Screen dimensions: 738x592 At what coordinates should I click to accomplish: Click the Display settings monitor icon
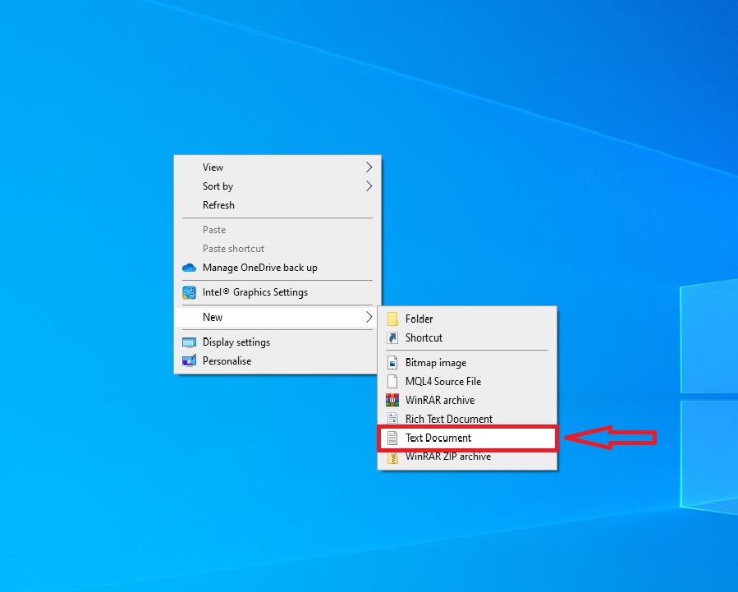click(x=189, y=342)
